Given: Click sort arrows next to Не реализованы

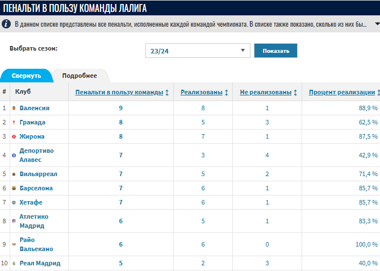Looking at the screenshot, I should pyautogui.click(x=295, y=93).
